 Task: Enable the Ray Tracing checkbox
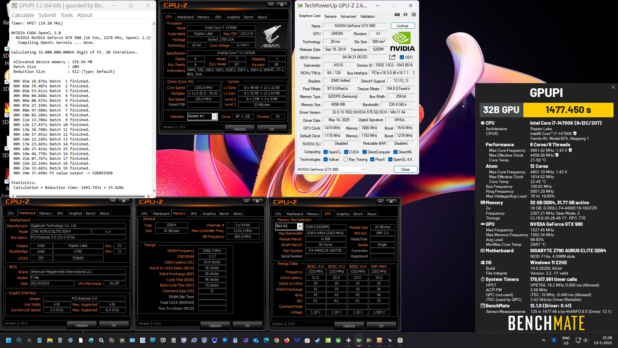point(346,159)
